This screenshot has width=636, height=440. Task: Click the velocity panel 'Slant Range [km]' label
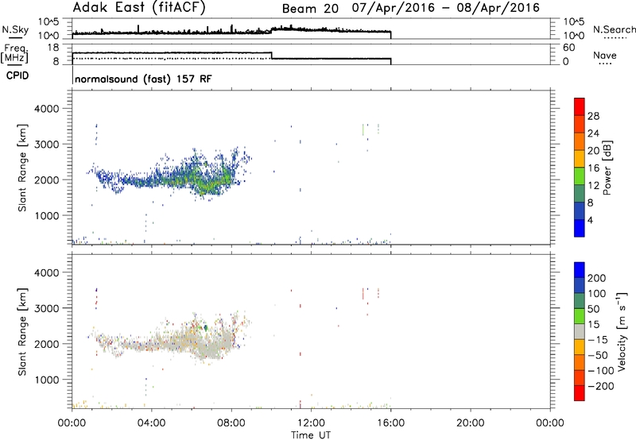[x=22, y=332]
